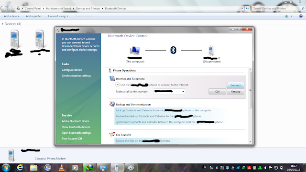Click Add a printer in toolbar
The width and height of the screenshot is (306, 172).
[x=33, y=16]
